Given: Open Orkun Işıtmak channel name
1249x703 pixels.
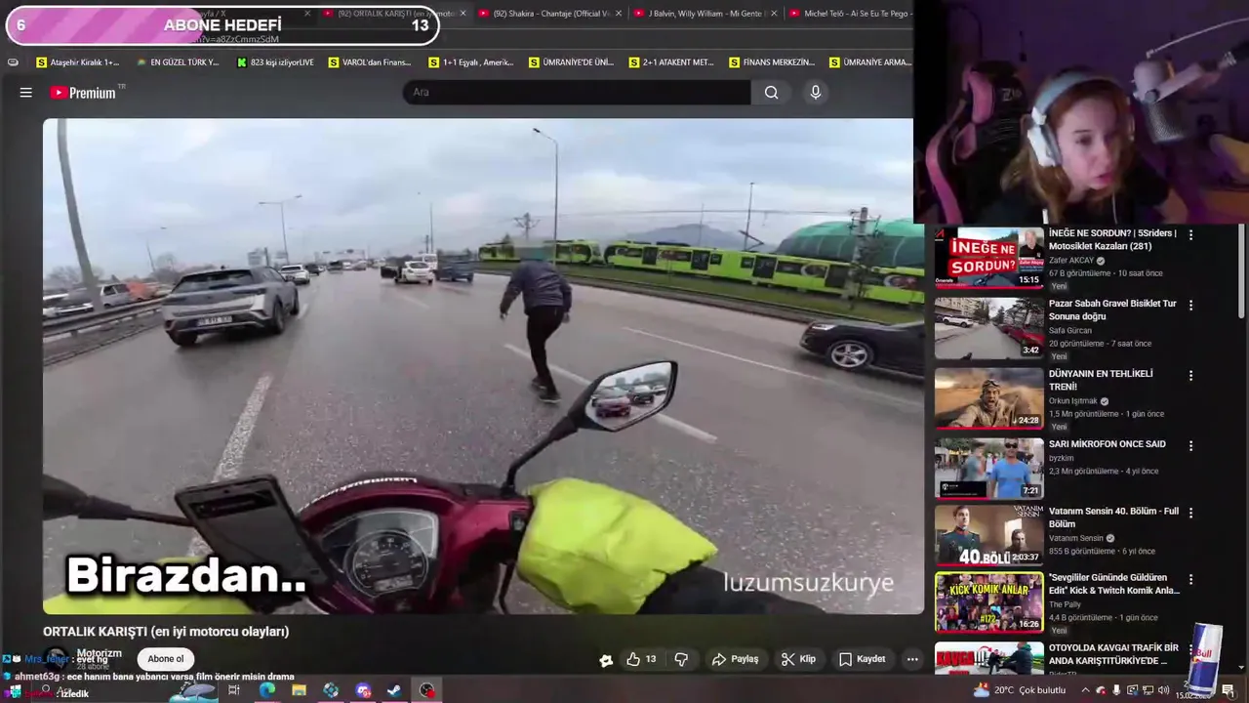Looking at the screenshot, I should [1072, 401].
